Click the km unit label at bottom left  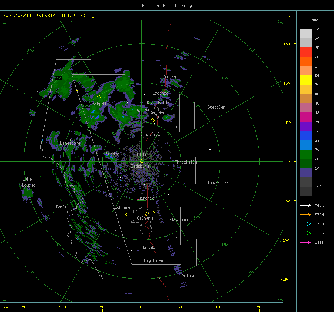6,308
